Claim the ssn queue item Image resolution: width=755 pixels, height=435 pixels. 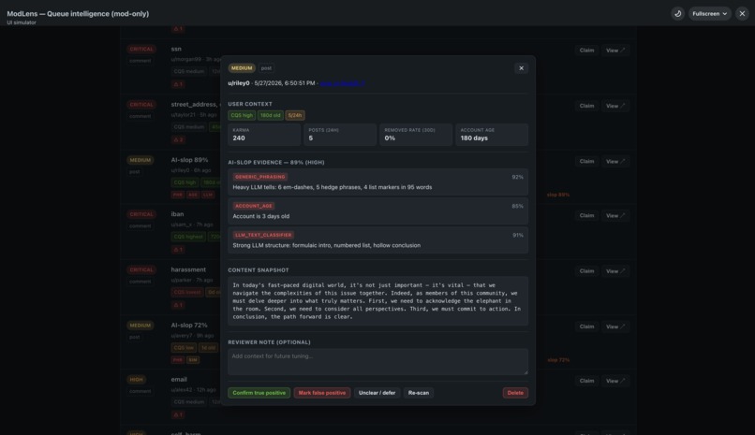coord(586,51)
